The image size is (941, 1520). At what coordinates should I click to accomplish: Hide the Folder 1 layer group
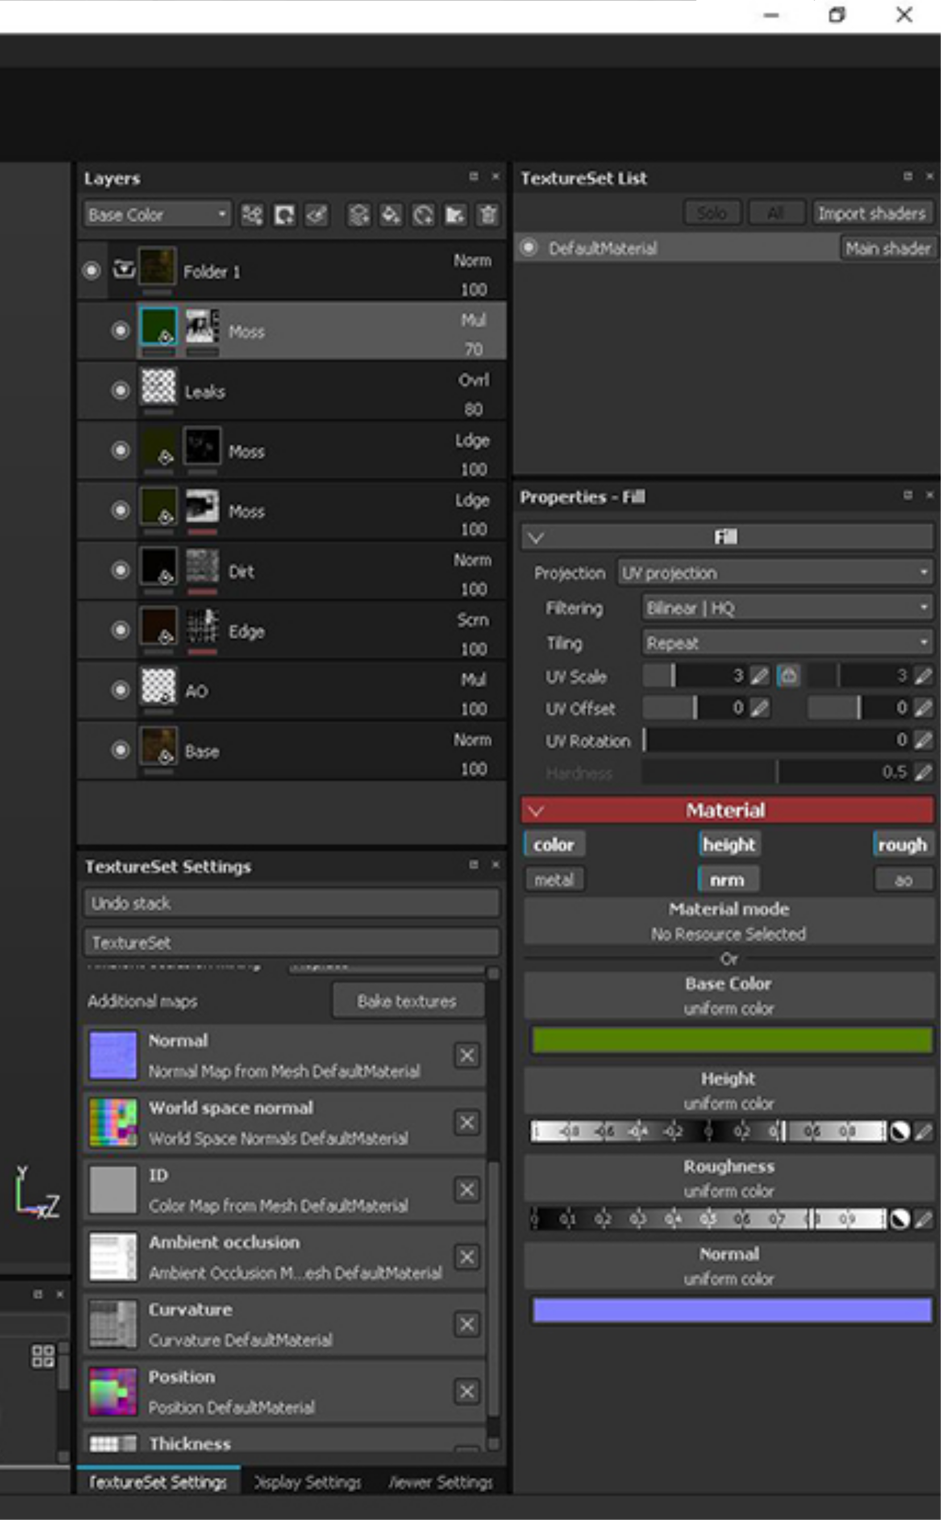point(92,270)
